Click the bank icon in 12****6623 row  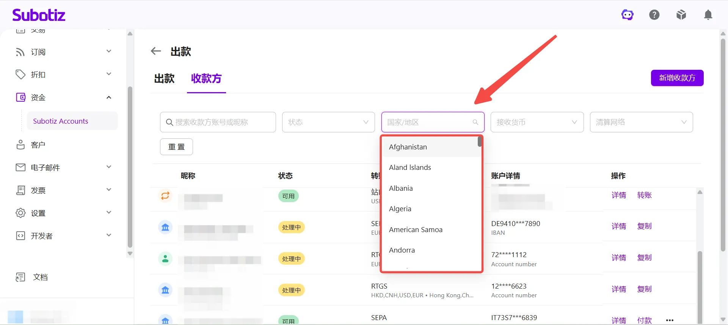coord(165,290)
